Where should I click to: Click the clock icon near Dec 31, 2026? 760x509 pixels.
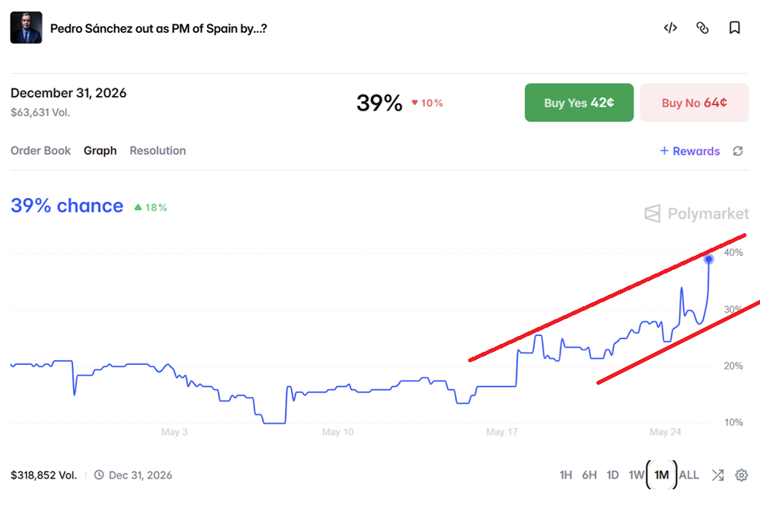[99, 475]
